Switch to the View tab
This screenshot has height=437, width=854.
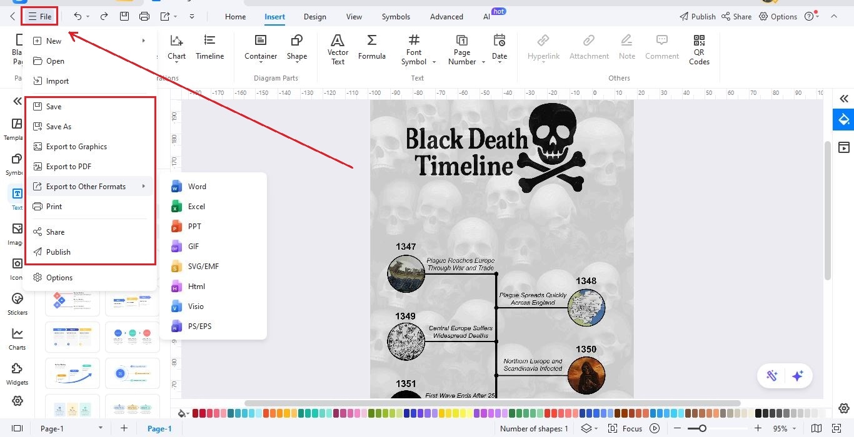(x=354, y=17)
